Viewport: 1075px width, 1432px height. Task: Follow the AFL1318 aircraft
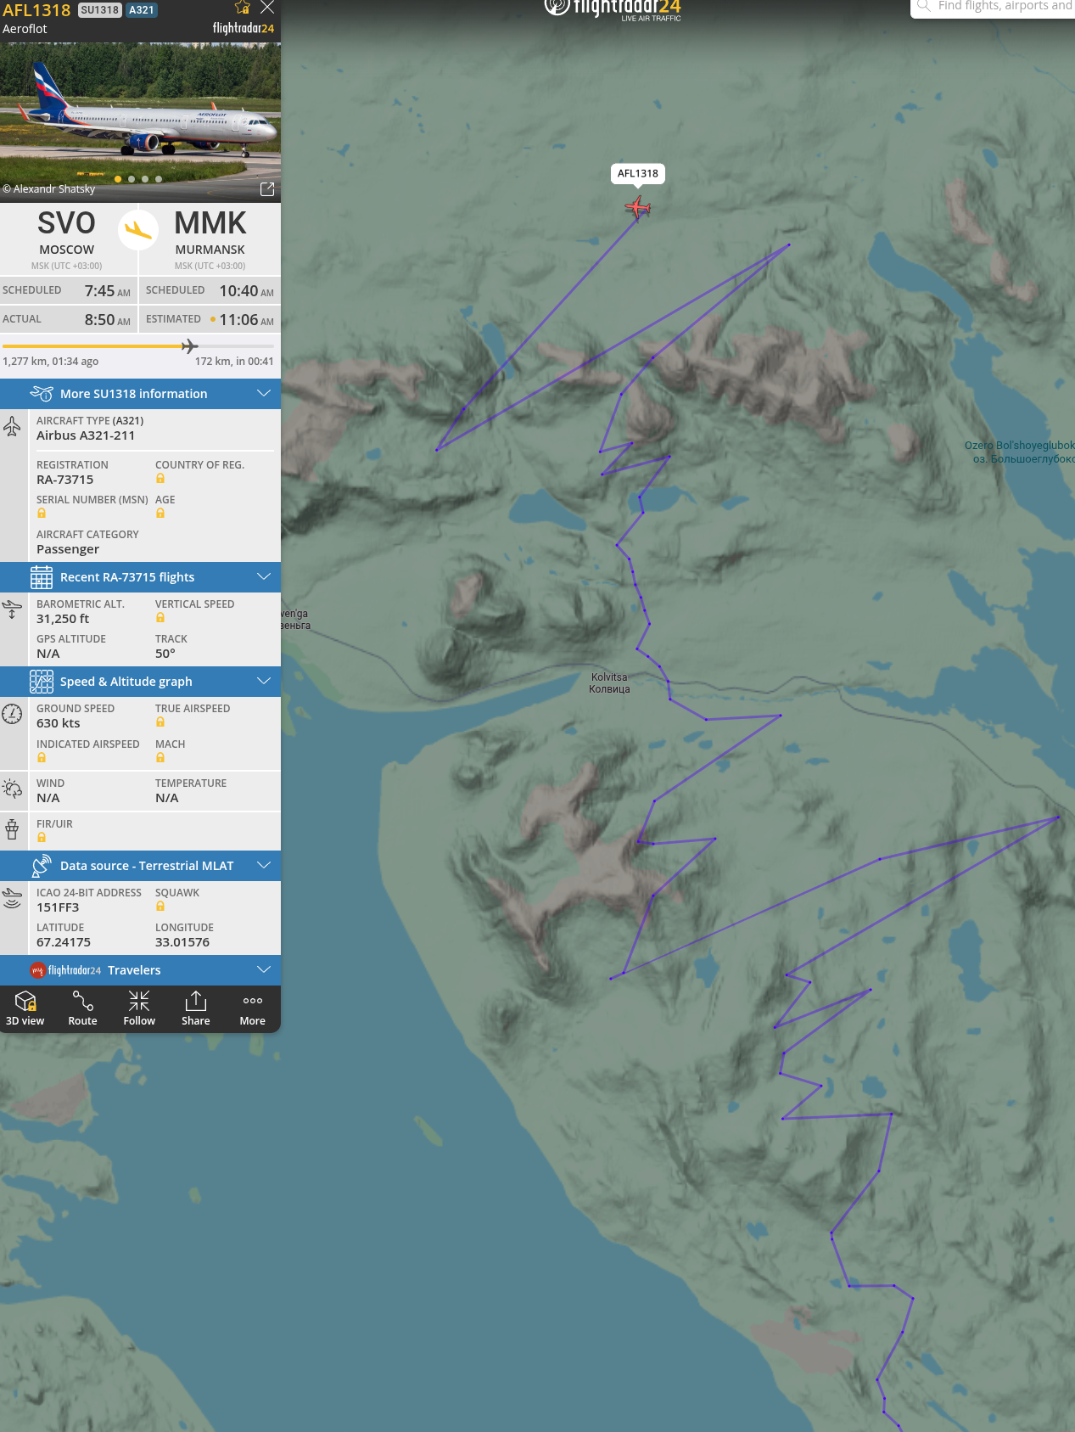[139, 1008]
